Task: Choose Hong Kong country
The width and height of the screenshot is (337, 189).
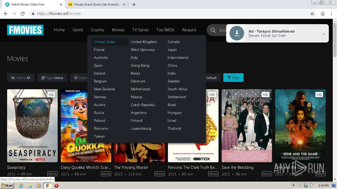Action: [x=140, y=65]
